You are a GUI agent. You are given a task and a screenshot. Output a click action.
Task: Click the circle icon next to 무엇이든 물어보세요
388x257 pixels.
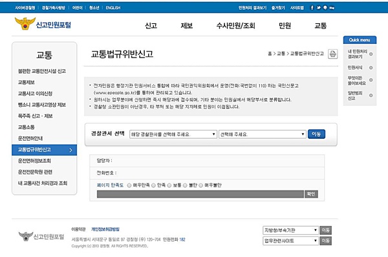(x=371, y=80)
